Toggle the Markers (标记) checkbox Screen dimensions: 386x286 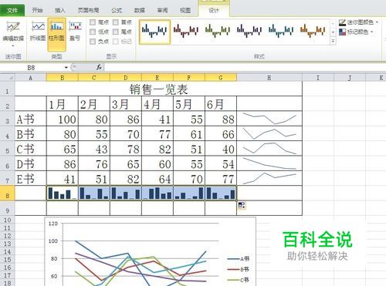tap(116, 42)
